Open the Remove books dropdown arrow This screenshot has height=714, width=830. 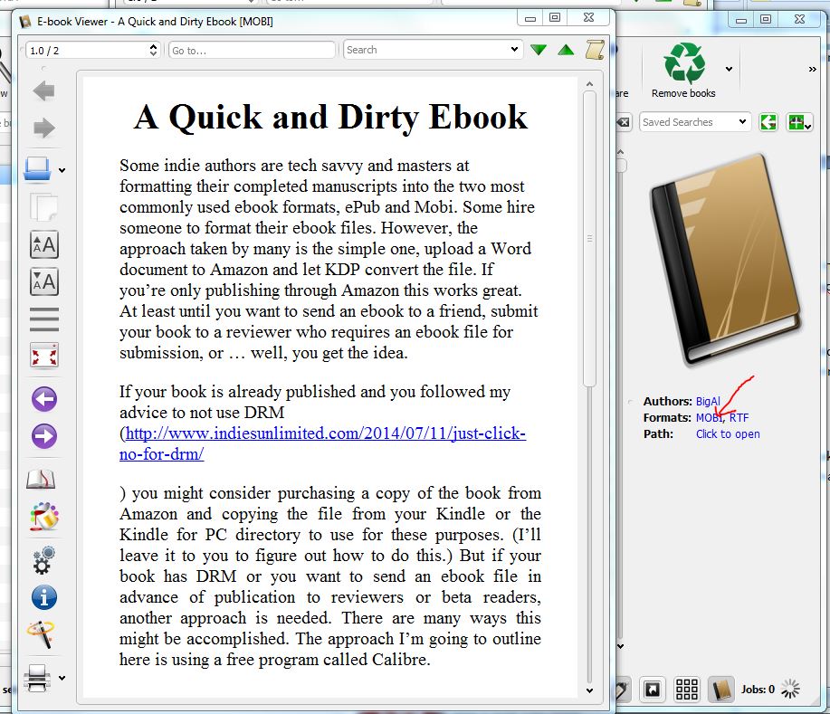[x=729, y=69]
